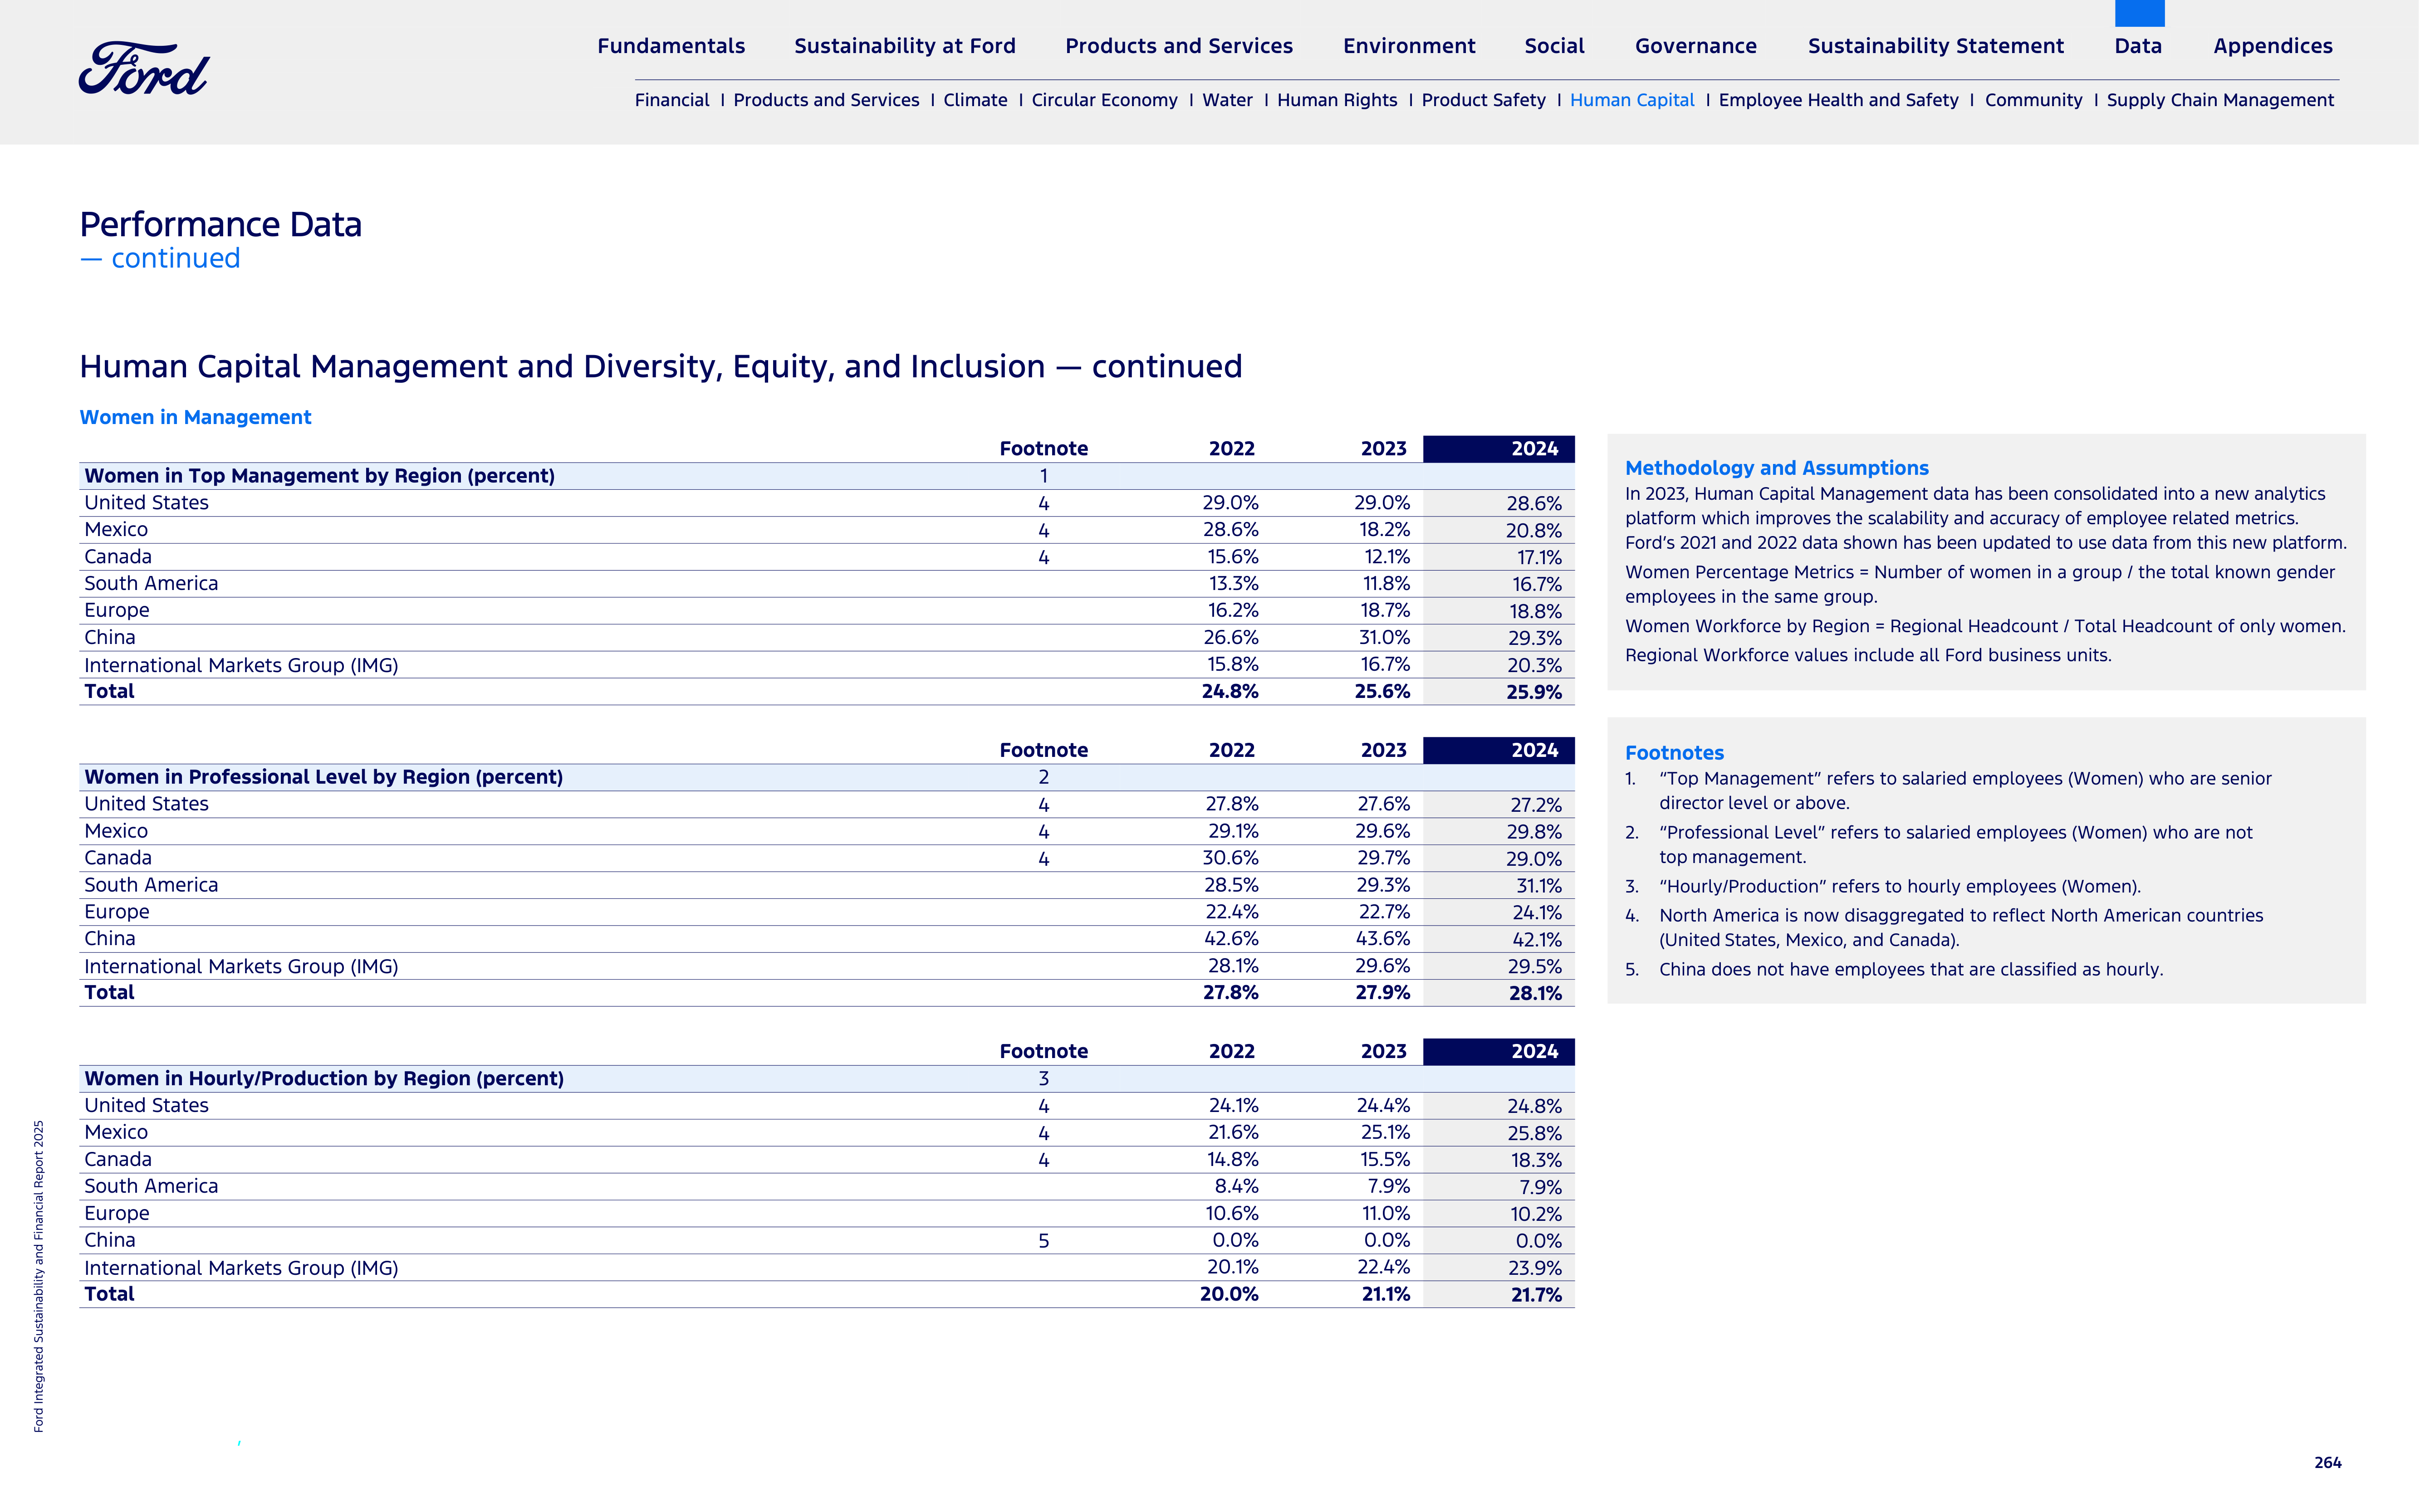Open the Financial data link
This screenshot has width=2420, height=1512.
(671, 100)
